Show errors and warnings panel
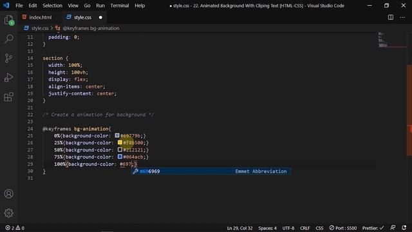Image resolution: width=412 pixels, height=232 pixels. [x=15, y=227]
